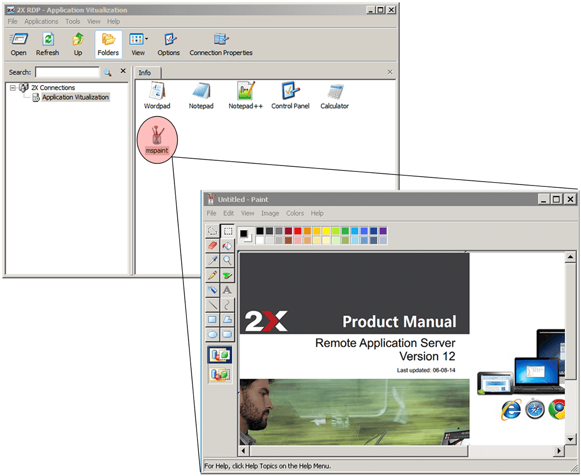Viewport: 581px width, 476px height.
Task: Activate the Magnifier tool in Paint
Action: [x=228, y=261]
